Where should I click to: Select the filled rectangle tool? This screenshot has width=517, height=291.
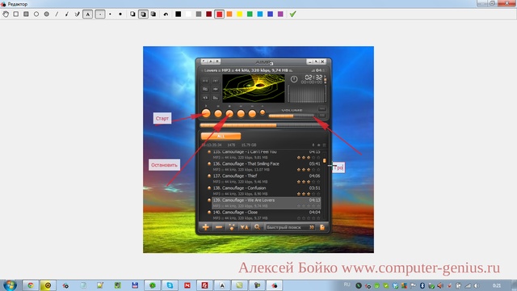[26, 15]
